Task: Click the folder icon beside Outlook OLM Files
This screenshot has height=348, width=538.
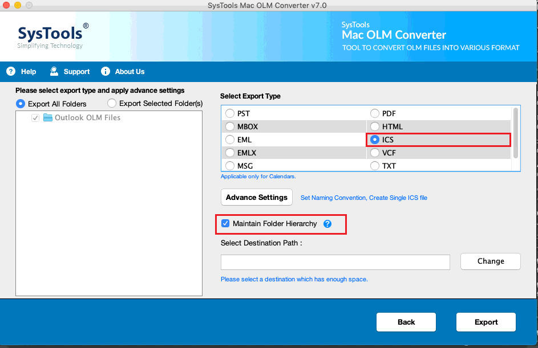Action: tap(48, 117)
